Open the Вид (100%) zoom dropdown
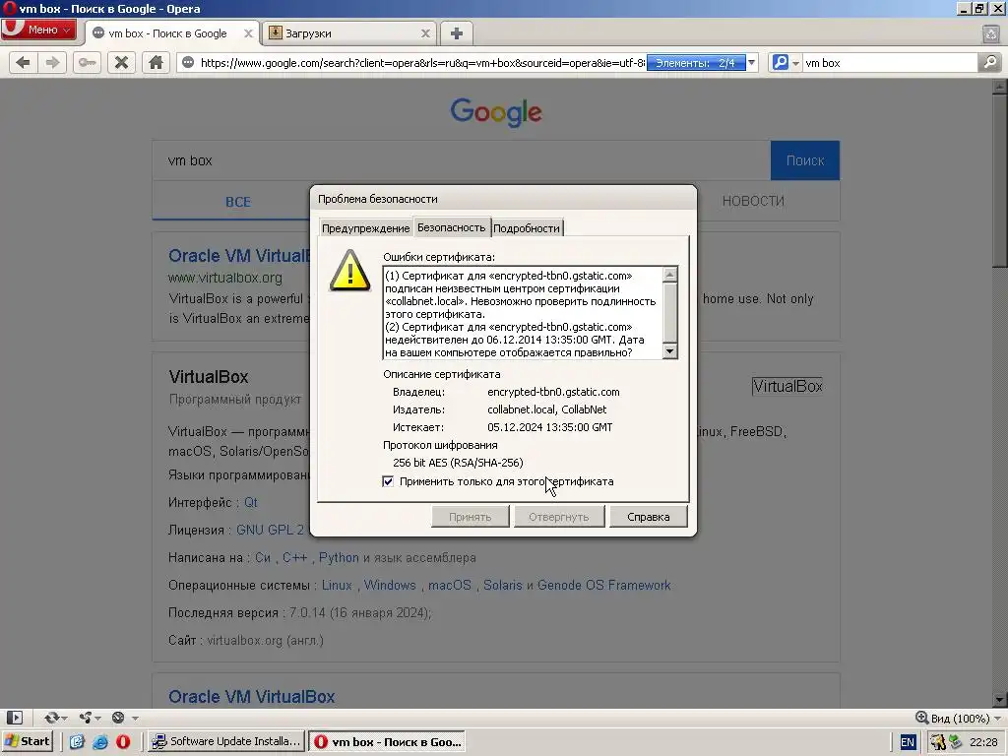Viewport: 1008px width, 756px height. [x=959, y=718]
